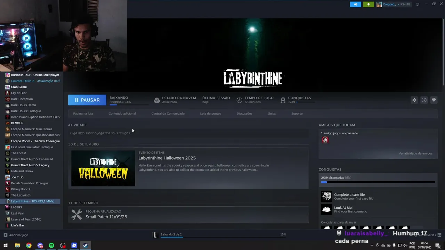445x250 pixels.
Task: Open downloads via Baixando 2 de 2
Action: tap(171, 234)
